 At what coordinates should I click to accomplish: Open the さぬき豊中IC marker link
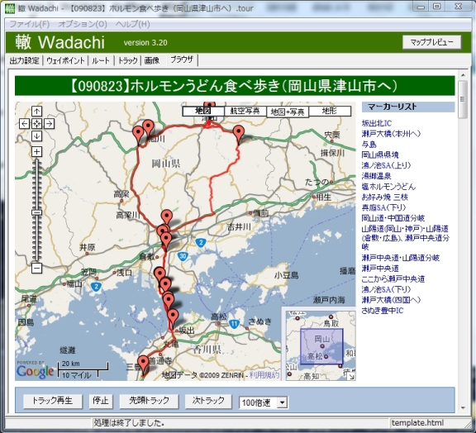pos(382,311)
